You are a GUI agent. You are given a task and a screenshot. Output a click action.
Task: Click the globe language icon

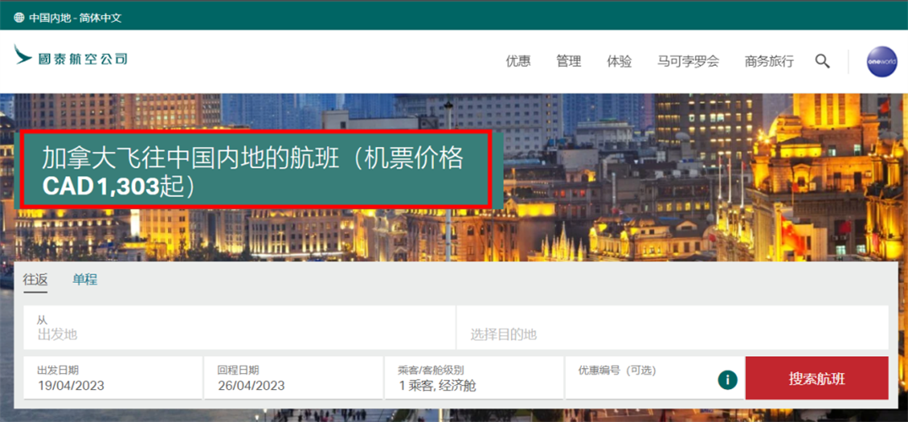tap(19, 18)
